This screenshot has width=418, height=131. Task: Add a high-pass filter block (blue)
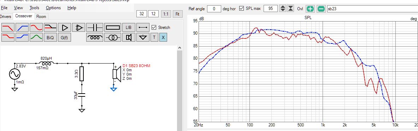click(22, 28)
